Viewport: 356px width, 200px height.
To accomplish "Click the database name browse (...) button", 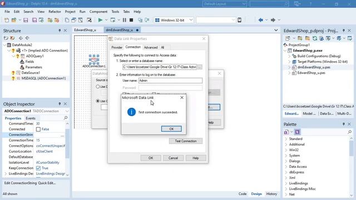I will [200, 67].
